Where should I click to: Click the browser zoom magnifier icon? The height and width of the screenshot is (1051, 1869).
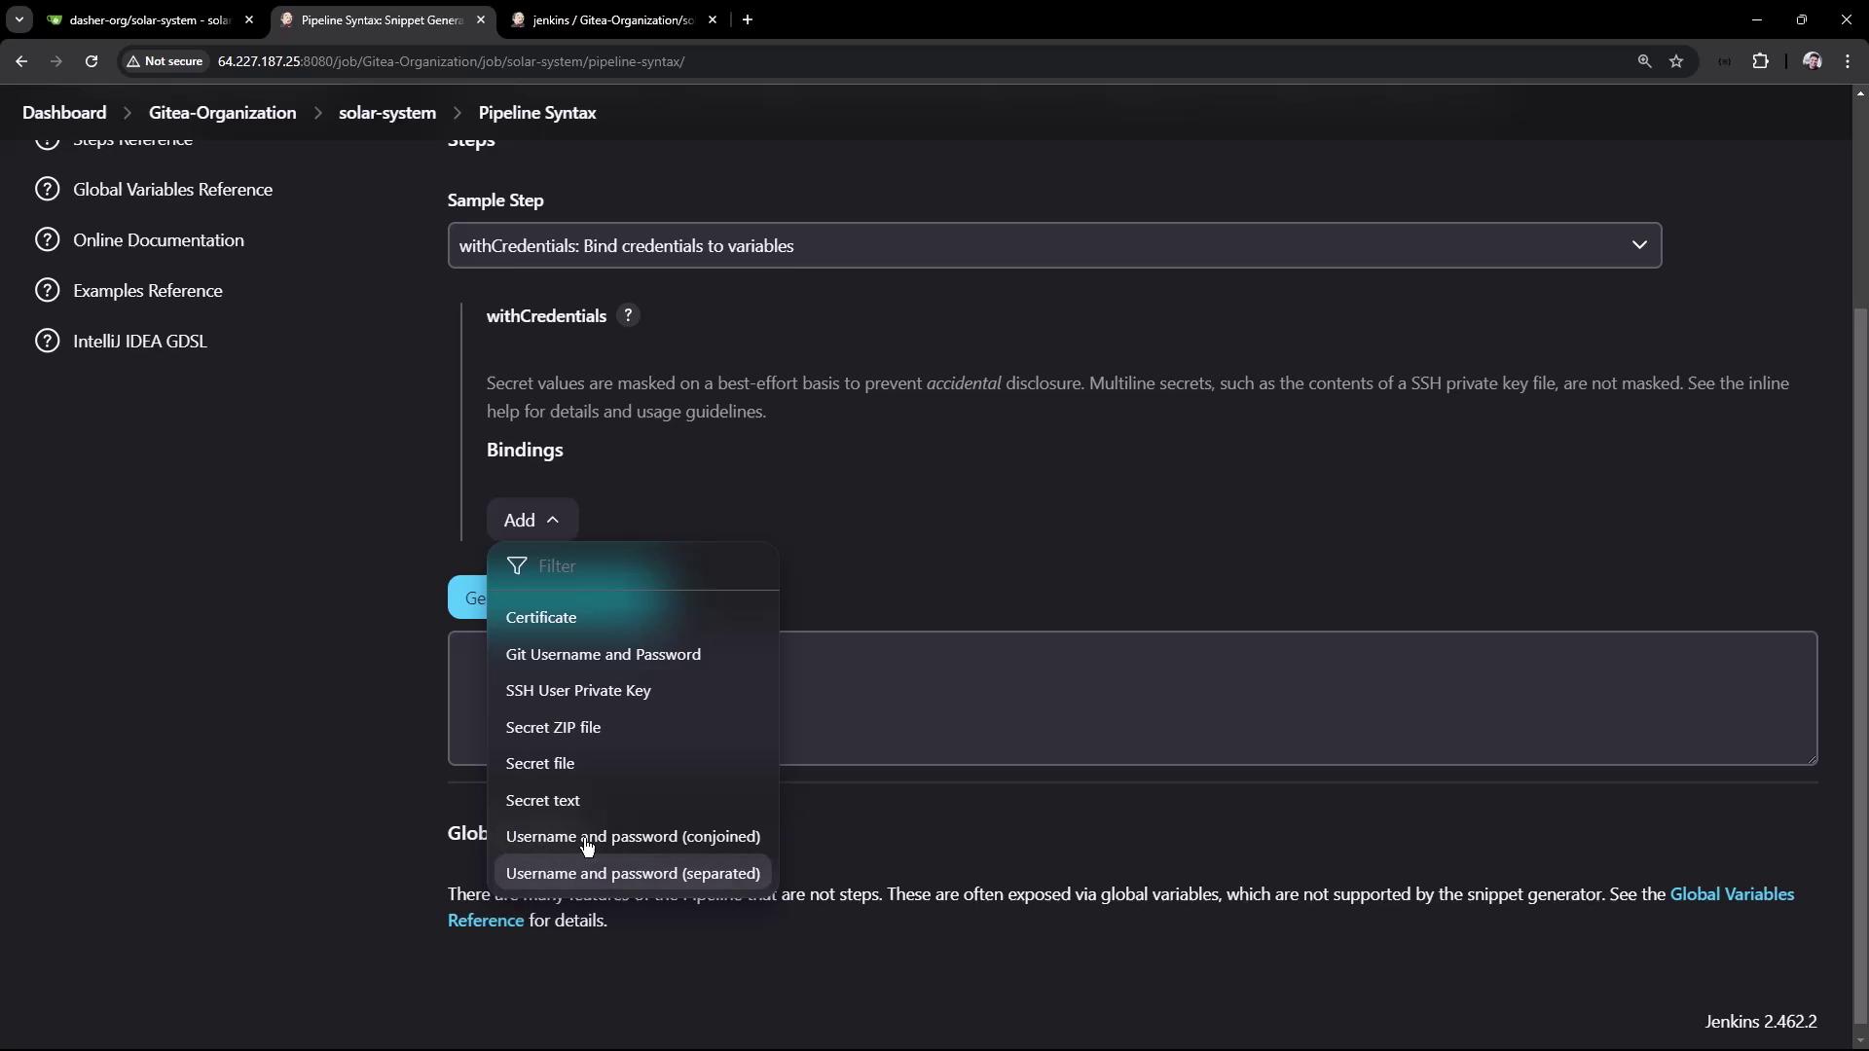pos(1644,61)
